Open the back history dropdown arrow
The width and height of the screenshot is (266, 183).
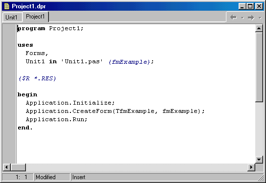tap(243, 18)
